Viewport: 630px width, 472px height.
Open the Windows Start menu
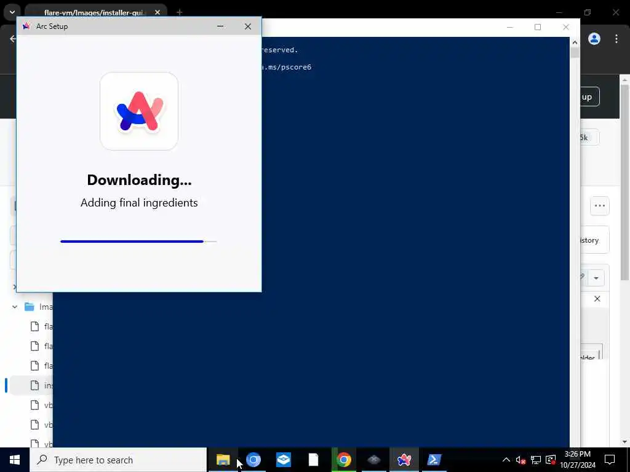[x=15, y=460]
